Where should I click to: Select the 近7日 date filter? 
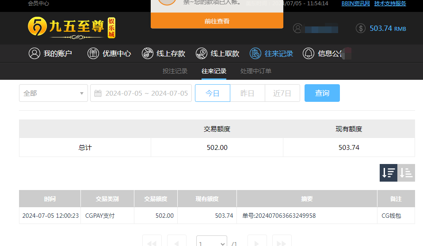(x=282, y=93)
